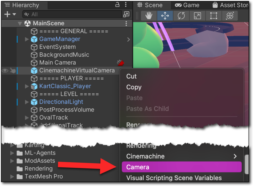The width and height of the screenshot is (253, 186).
Task: Select the combined Transform tool
Action: tap(230, 16)
